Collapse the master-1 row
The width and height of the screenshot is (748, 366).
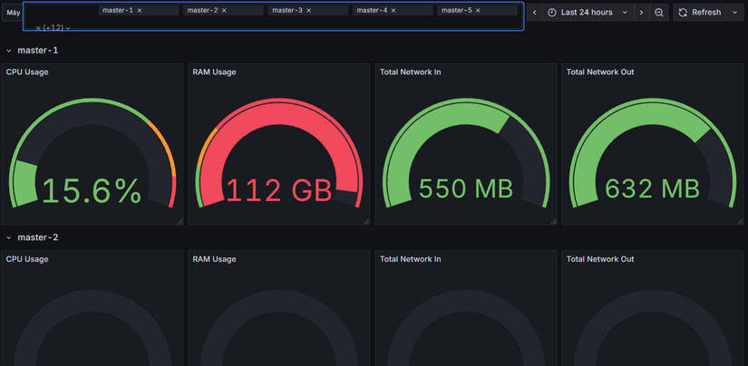click(8, 51)
